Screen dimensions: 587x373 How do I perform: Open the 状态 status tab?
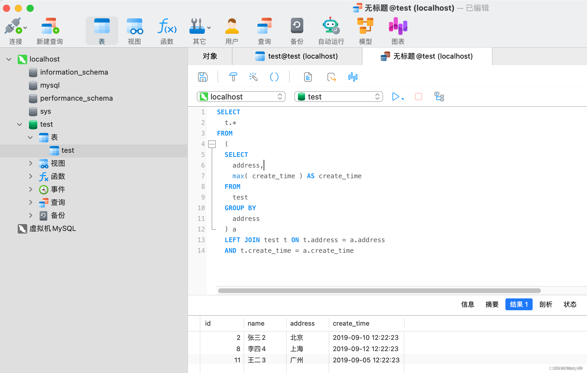[x=570, y=304]
